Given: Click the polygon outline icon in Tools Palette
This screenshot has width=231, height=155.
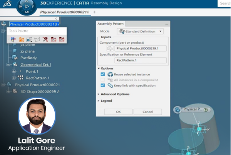Looking at the screenshot, I should pos(37,39).
